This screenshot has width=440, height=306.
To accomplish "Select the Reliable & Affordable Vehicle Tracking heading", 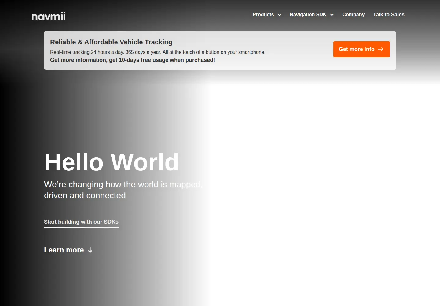I will point(111,42).
